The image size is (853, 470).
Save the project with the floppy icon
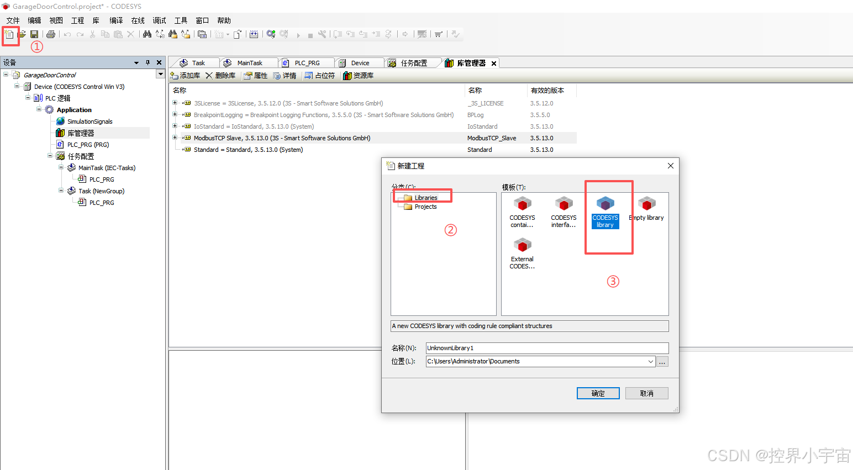click(x=34, y=34)
